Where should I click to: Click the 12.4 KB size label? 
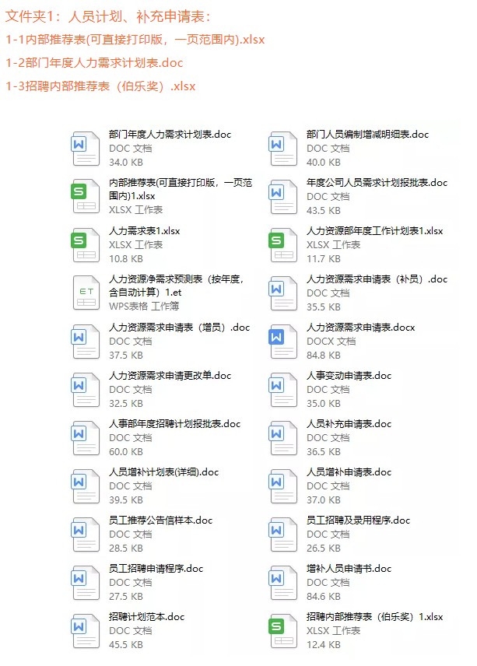point(324,644)
